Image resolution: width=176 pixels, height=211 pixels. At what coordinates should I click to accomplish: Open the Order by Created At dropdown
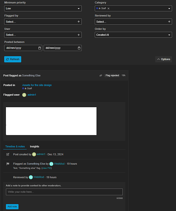point(133,35)
